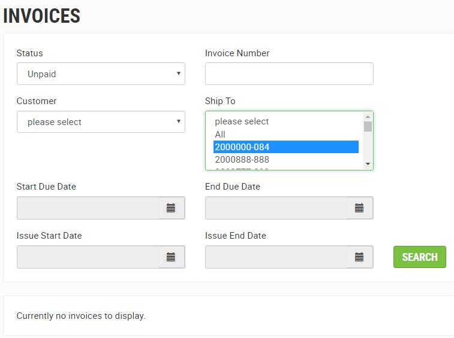Open the Start Due Date calendar icon

click(171, 208)
